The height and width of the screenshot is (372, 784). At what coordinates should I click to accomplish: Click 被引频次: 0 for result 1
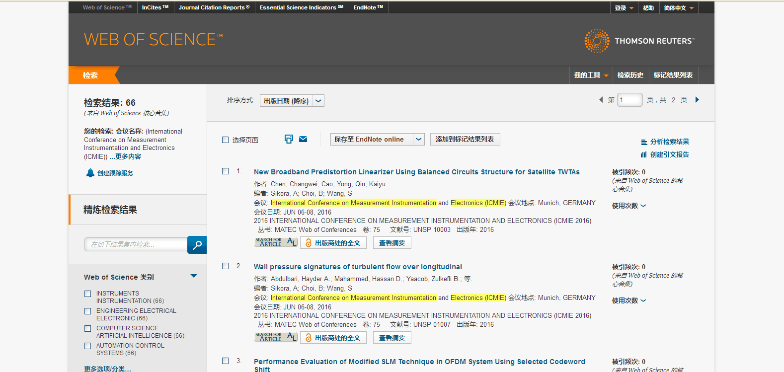pyautogui.click(x=629, y=172)
